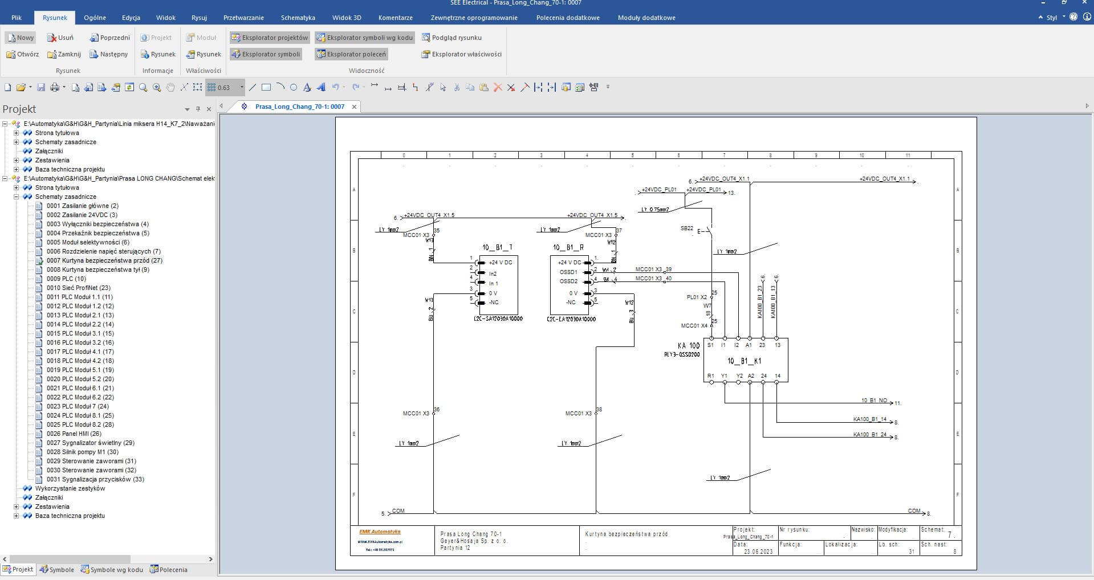Toggle the Eksplorator poleceń panel
The height and width of the screenshot is (580, 1094).
click(x=351, y=54)
